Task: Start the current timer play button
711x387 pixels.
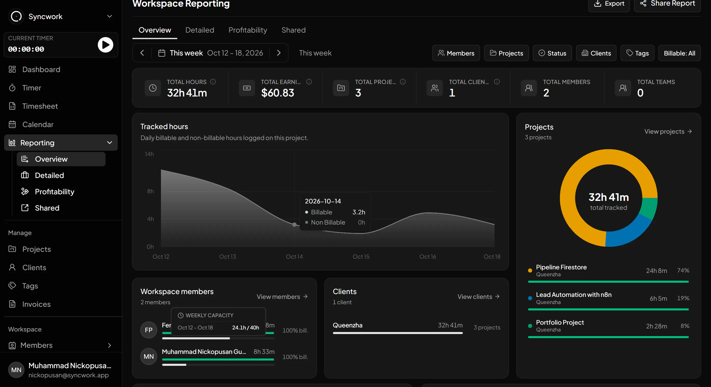Action: [x=105, y=45]
